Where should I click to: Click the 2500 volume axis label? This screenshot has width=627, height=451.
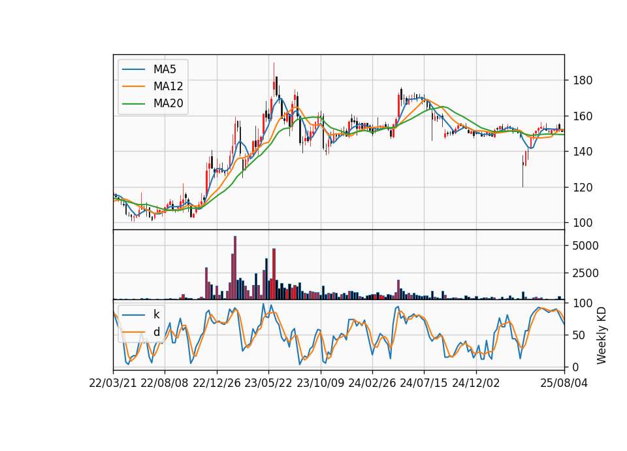point(585,273)
